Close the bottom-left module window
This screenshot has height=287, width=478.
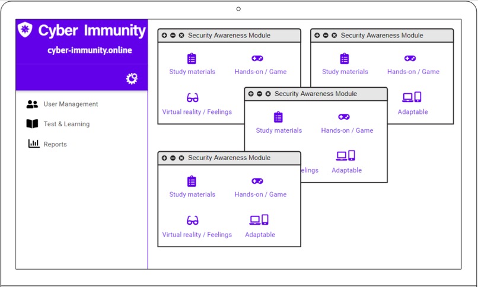181,158
